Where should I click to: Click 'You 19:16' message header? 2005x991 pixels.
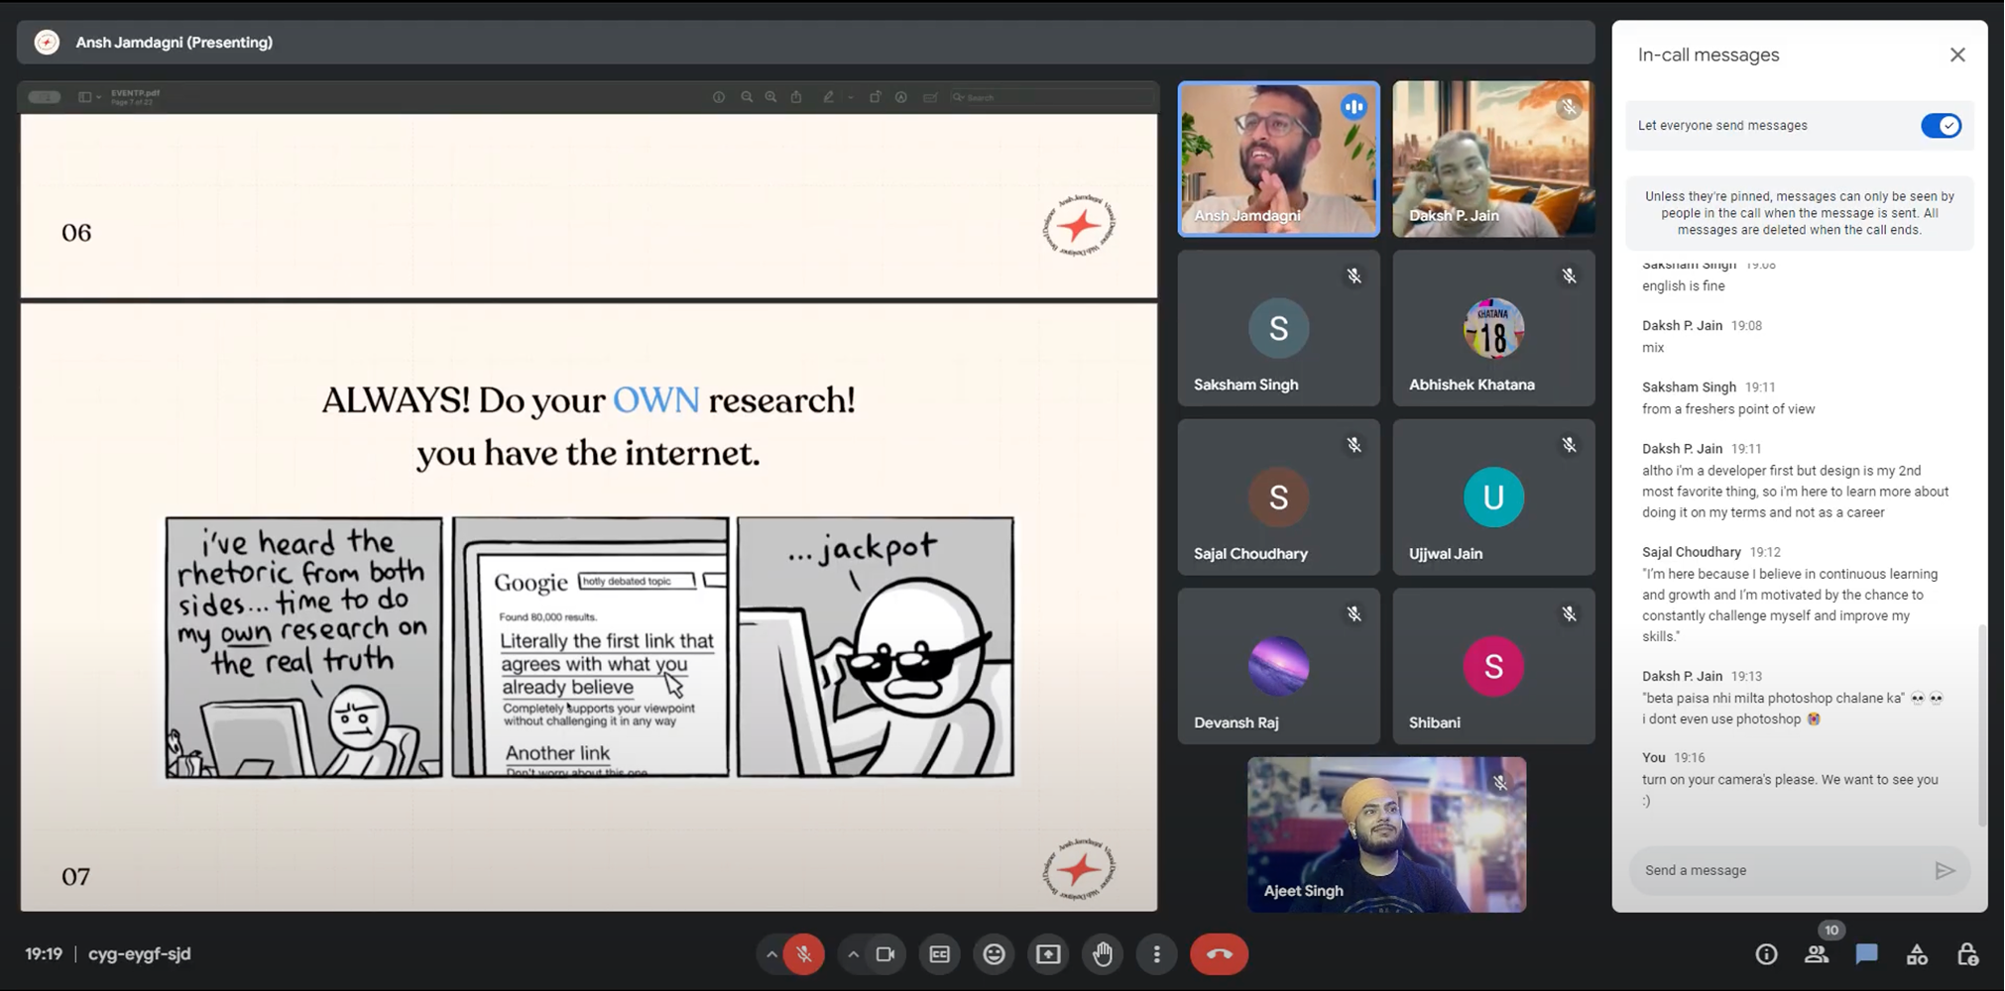tap(1673, 758)
